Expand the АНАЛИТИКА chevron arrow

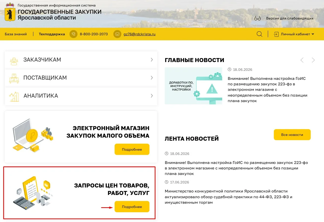(152, 96)
